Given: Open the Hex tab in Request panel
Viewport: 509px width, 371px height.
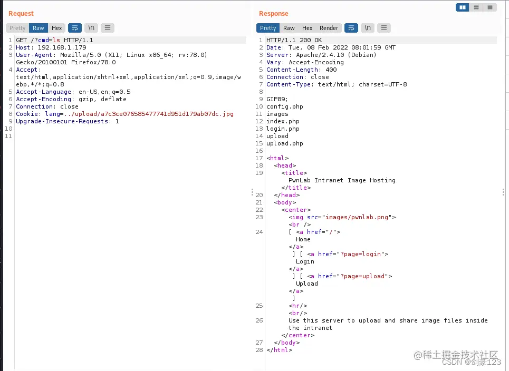Looking at the screenshot, I should pos(56,28).
